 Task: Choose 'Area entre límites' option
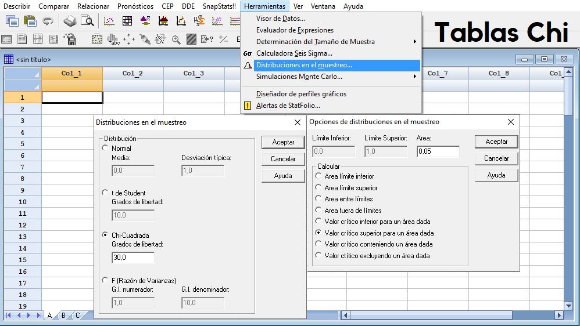[318, 199]
